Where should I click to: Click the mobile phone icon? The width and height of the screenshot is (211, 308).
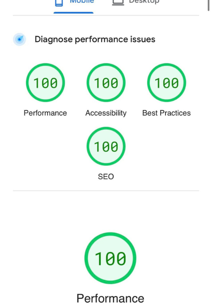59,3
